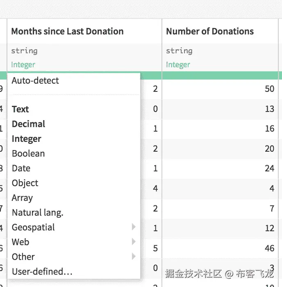Screen dimensions: 282x287
Task: Click Integer meaning under Months since Last Donation
Action: (x=23, y=65)
